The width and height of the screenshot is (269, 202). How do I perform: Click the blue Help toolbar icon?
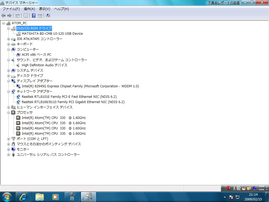point(34,16)
